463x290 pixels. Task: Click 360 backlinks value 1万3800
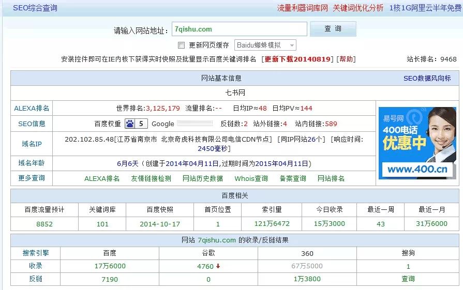tap(307, 279)
